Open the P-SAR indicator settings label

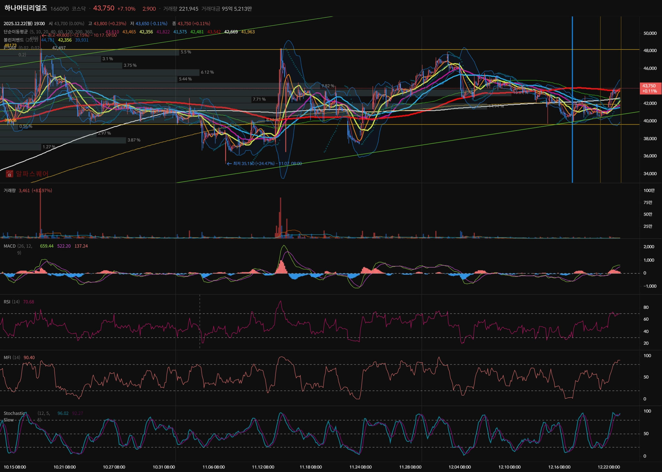[10, 48]
